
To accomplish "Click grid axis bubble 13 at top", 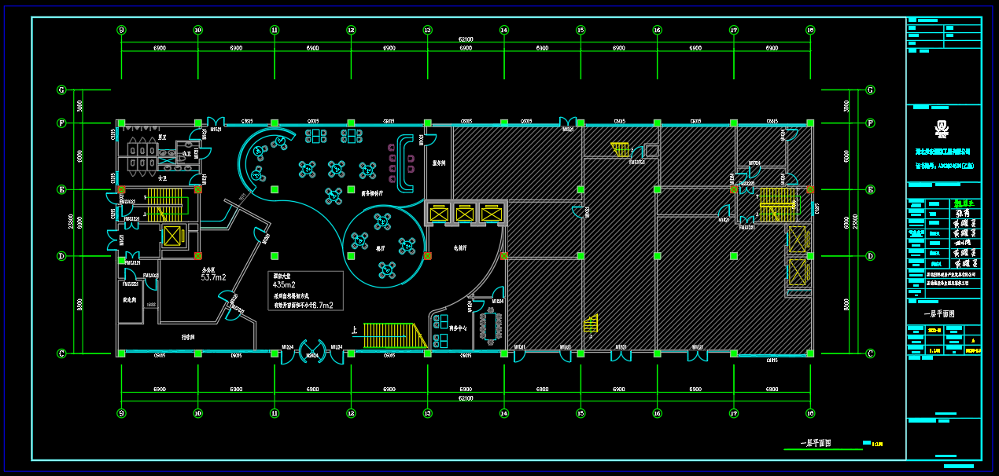I will [x=427, y=30].
